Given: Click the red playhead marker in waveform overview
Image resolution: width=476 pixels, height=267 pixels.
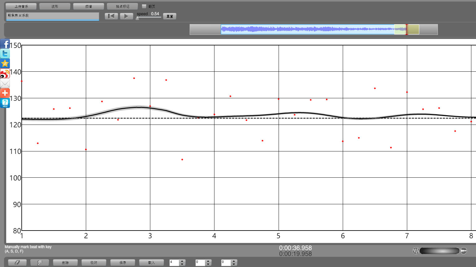Looking at the screenshot, I should [407, 29].
